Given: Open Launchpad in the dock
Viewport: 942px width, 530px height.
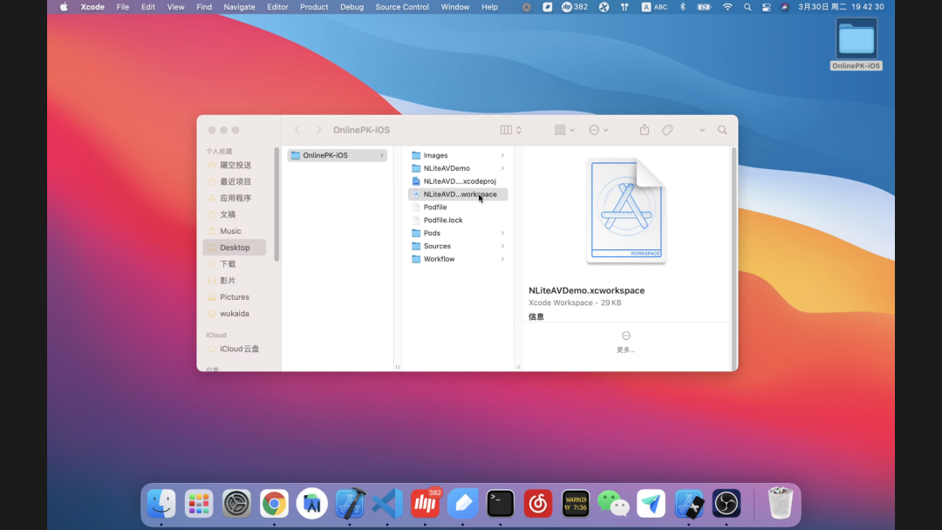Looking at the screenshot, I should 199,503.
